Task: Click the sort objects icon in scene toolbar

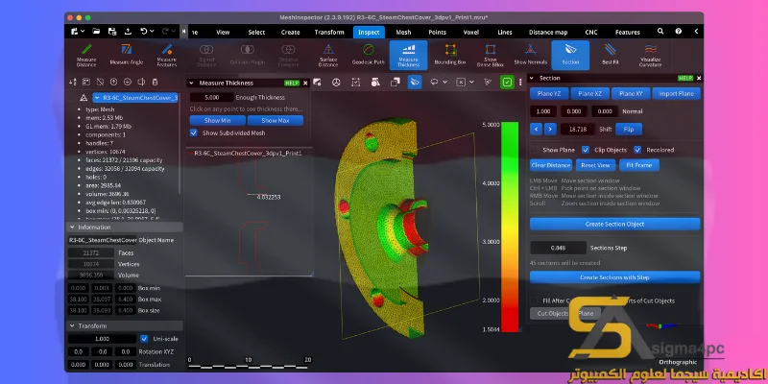Action: (73, 83)
